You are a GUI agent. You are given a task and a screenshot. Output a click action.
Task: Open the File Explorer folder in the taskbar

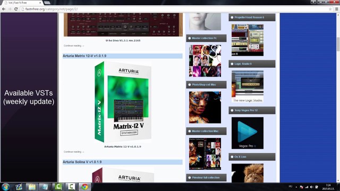[32, 187]
